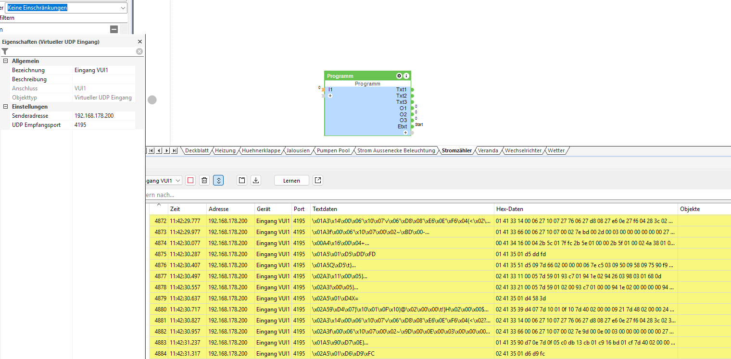Viewport: 731px width, 359px height.
Task: Click the Textdaten column header
Action: point(403,209)
